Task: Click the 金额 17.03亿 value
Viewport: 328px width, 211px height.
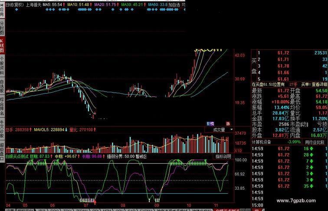Action: (x=281, y=119)
